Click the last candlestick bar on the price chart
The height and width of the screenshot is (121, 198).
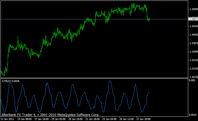coord(149,19)
